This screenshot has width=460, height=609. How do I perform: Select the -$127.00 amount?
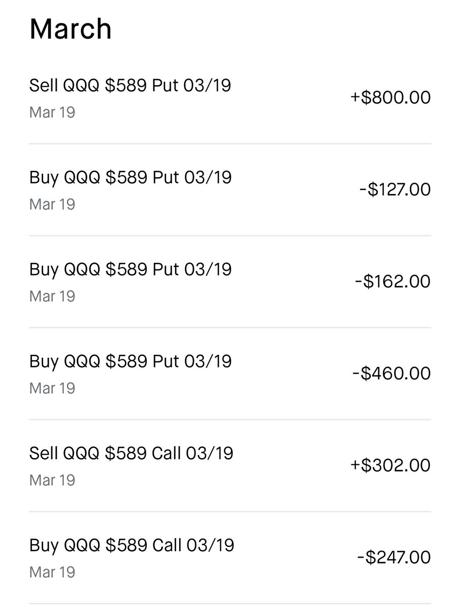(393, 189)
